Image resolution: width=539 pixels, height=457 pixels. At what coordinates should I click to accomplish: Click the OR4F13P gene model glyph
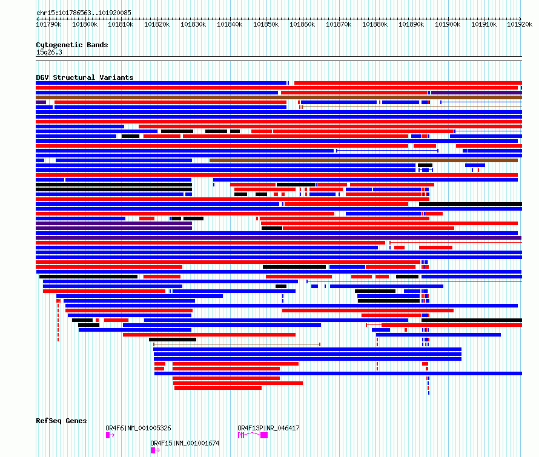[253, 435]
